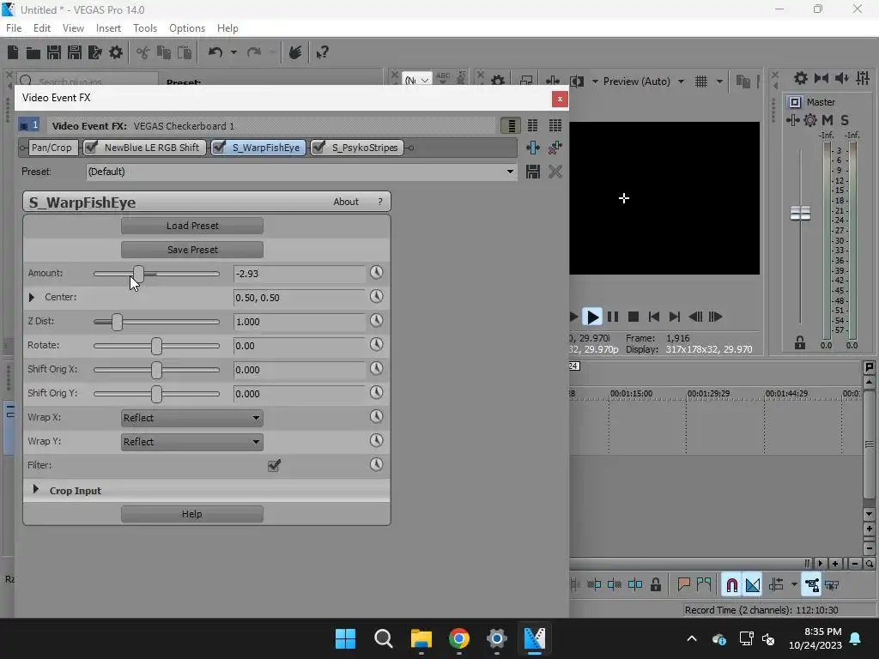Click the About link in plugin header

pyautogui.click(x=346, y=202)
